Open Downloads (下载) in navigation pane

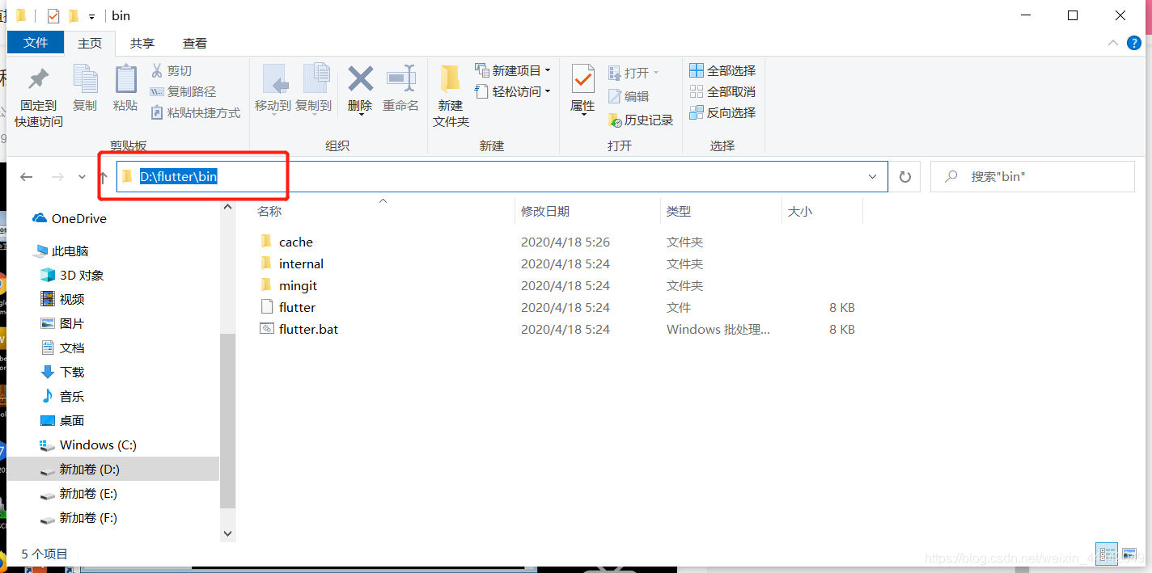point(62,372)
